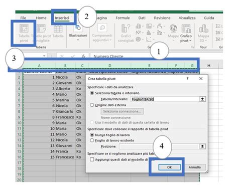Click the Annulla button
Image resolution: width=238 pixels, height=192 pixels.
point(194,167)
